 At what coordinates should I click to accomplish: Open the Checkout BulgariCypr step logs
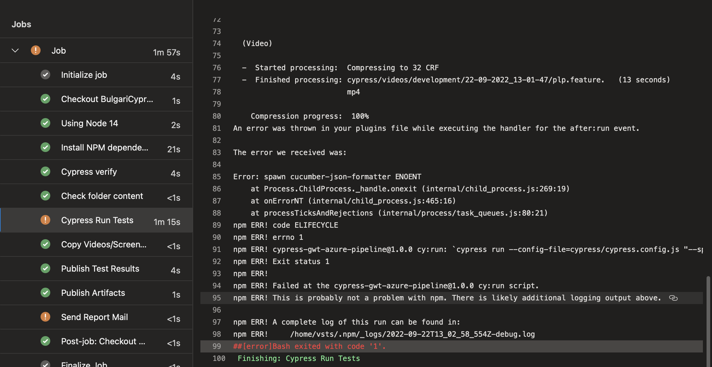[x=107, y=99]
